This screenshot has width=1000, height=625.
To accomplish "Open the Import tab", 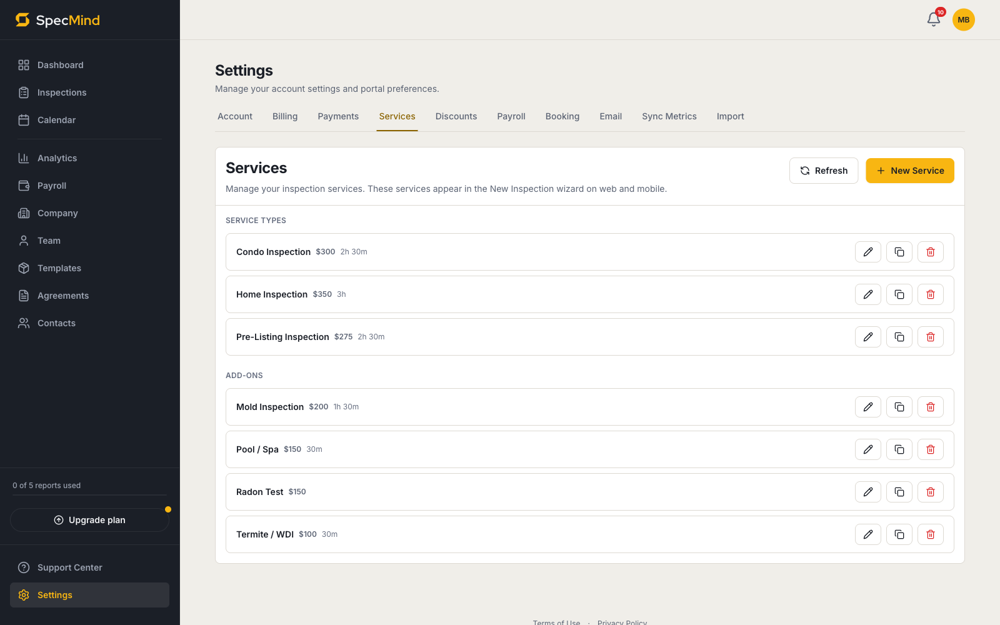I will click(x=731, y=116).
